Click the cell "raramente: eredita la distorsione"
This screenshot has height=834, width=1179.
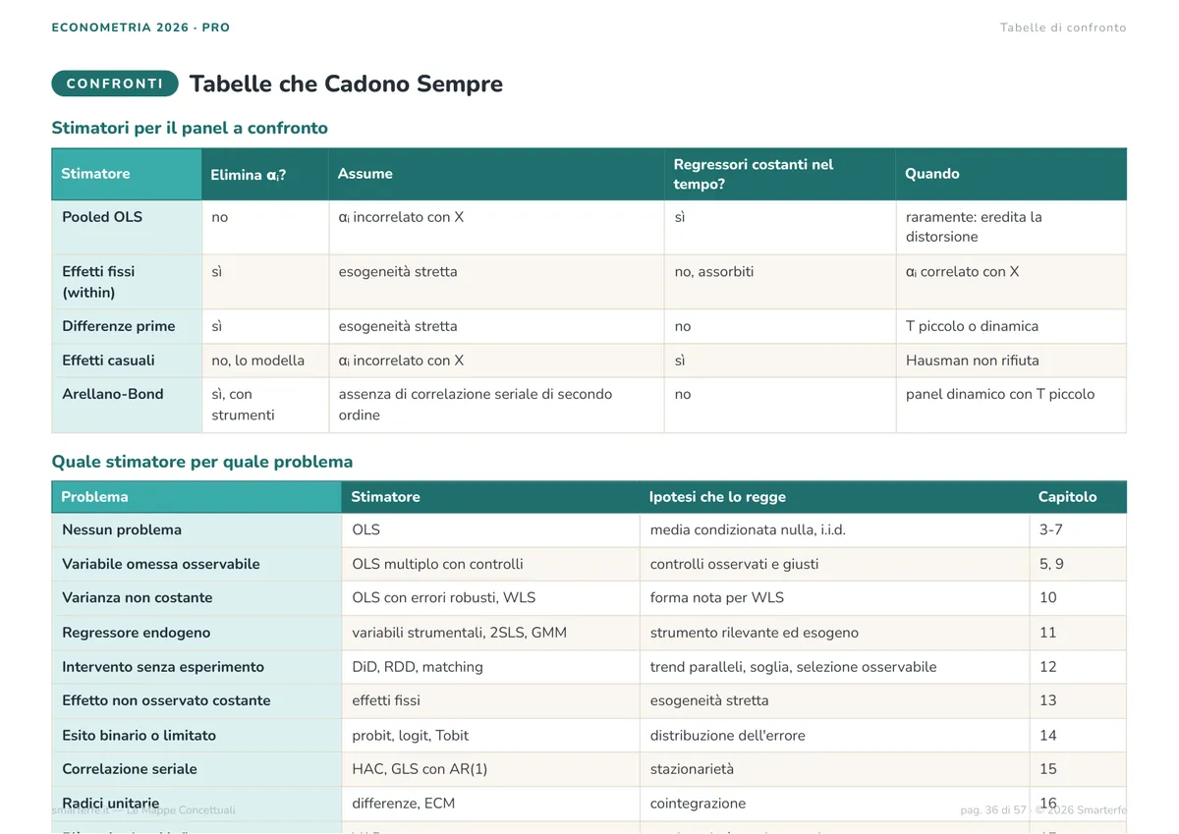point(1011,227)
